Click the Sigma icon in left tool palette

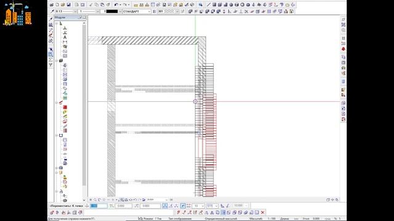50,60
